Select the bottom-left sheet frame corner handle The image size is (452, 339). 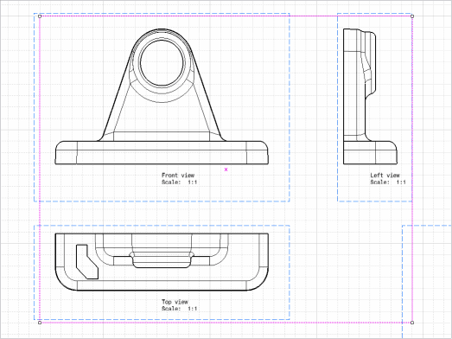[40, 323]
